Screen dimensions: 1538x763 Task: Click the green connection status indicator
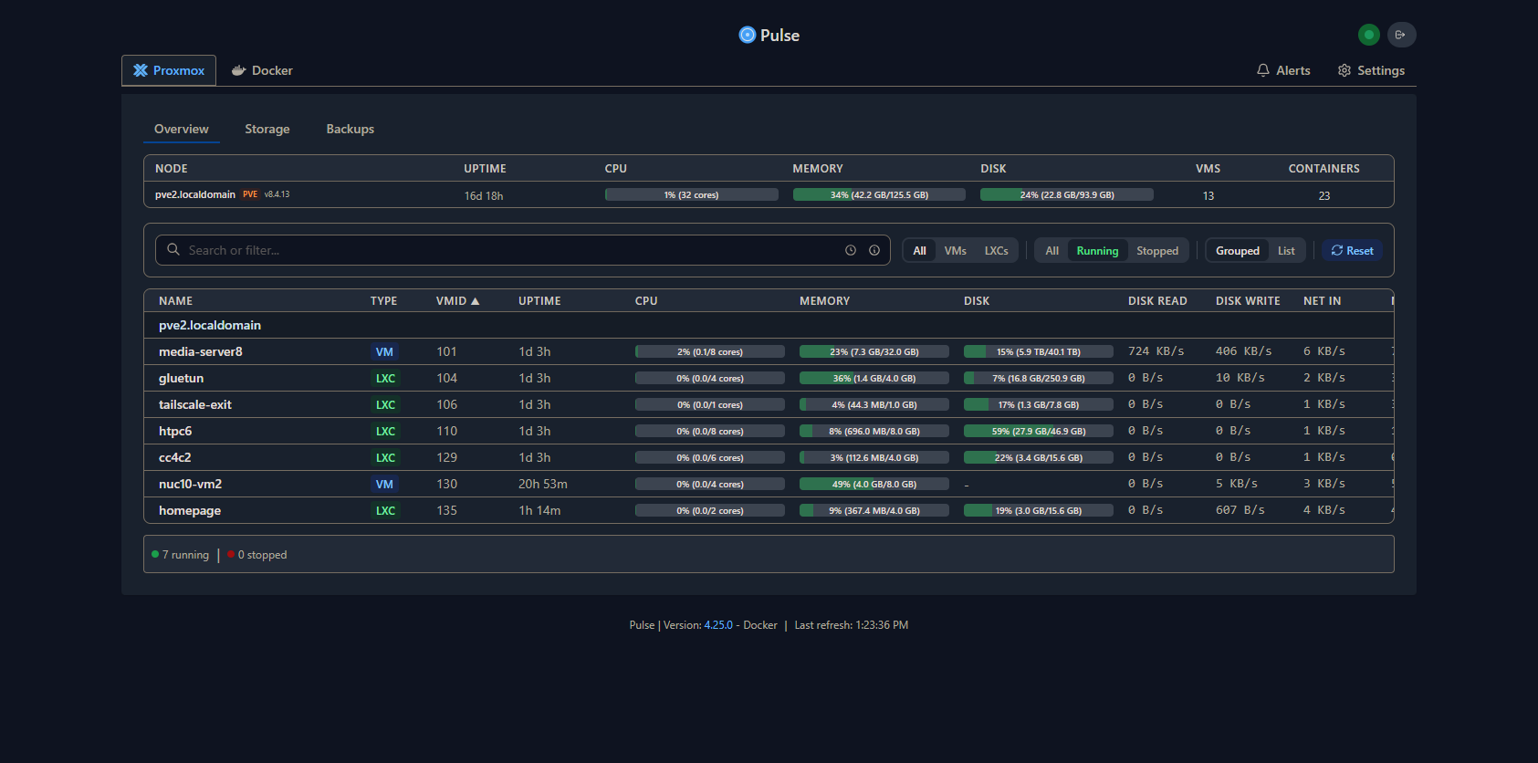pos(1368,35)
